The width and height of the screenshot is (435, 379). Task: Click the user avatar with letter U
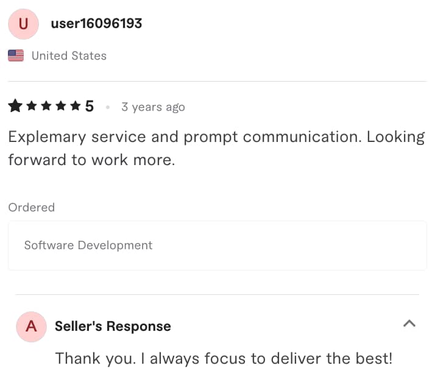click(23, 24)
